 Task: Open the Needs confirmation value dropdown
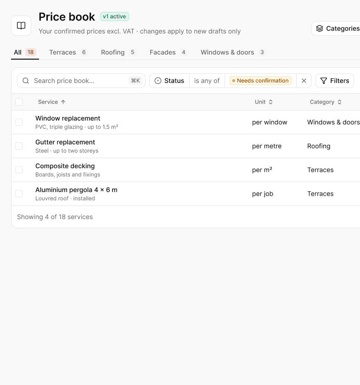point(261,81)
